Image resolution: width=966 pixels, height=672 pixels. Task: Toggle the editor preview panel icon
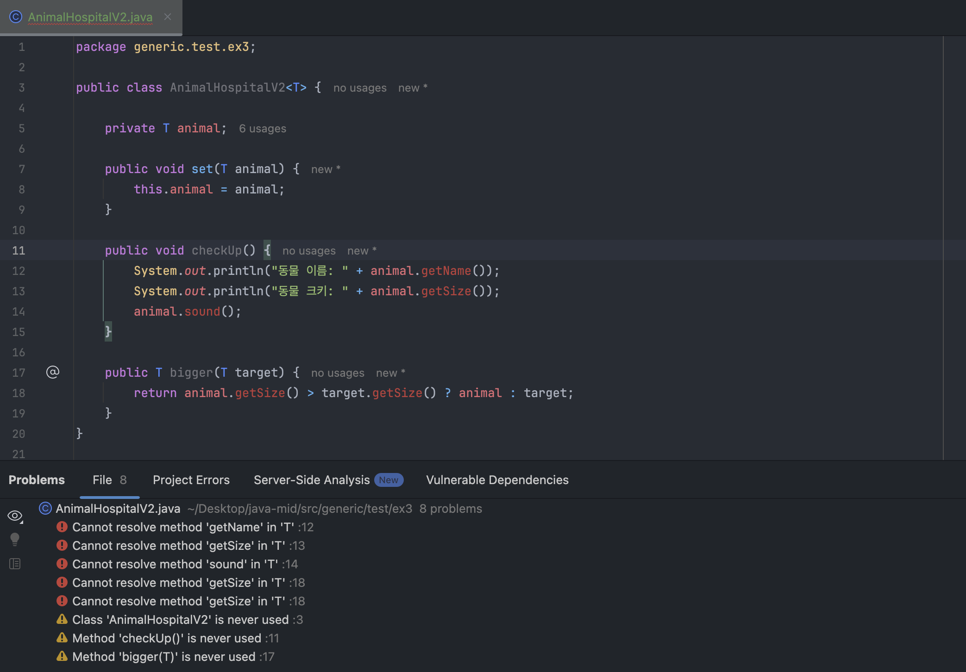pyautogui.click(x=15, y=564)
